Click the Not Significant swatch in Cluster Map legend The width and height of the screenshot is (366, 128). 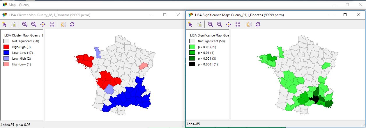pos(6,41)
